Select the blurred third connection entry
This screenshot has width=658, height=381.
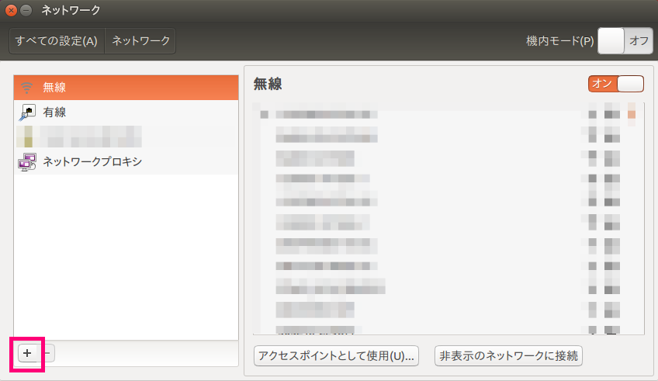pyautogui.click(x=126, y=137)
